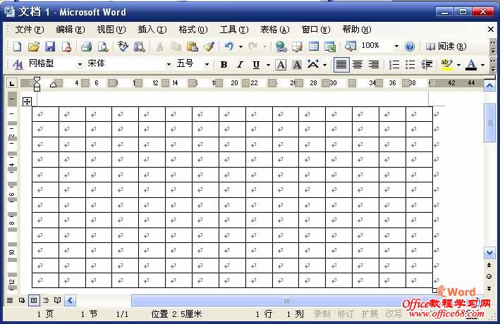Toggle italic formatting
The width and height of the screenshot is (500, 324).
coord(240,65)
